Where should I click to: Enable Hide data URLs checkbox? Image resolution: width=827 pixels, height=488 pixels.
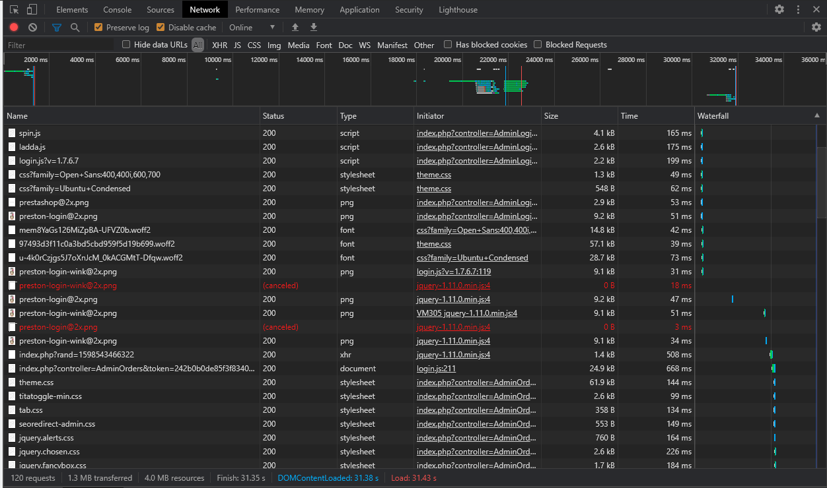coord(126,45)
